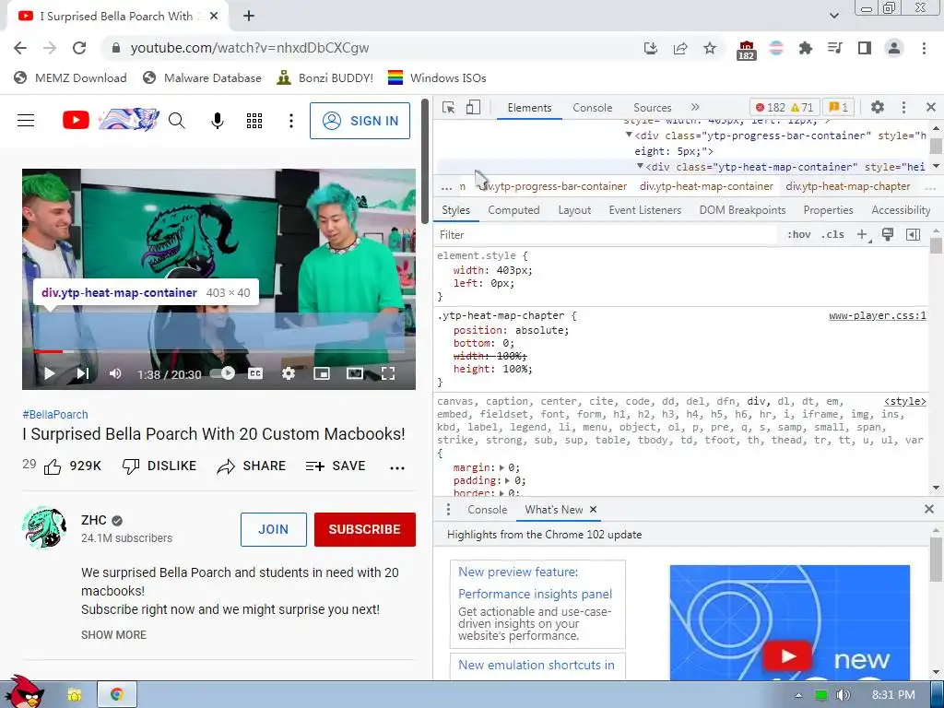Toggle .cls element classes panel
Screen dimensions: 944x708
832,235
